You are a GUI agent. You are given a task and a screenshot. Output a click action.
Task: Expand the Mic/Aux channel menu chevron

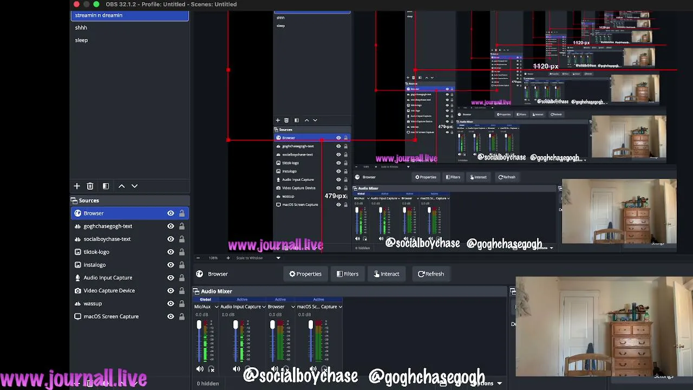pos(216,307)
